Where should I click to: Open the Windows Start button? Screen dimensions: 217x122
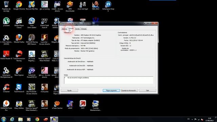tap(4, 119)
